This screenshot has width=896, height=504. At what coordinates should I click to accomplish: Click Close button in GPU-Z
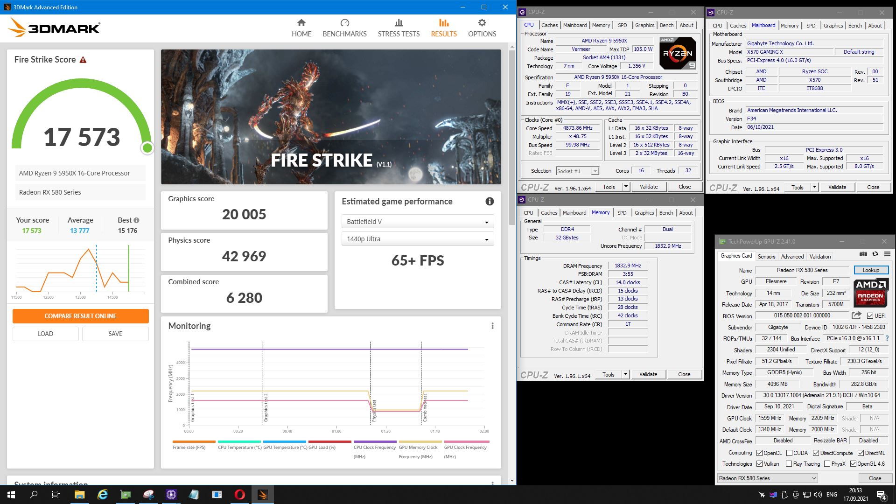click(875, 478)
